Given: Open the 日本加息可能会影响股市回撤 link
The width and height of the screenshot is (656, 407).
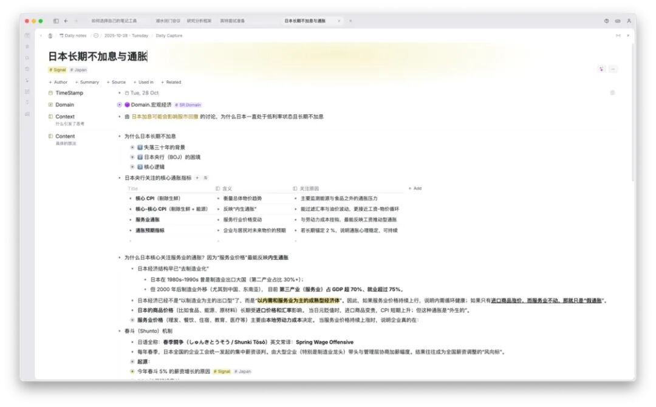Looking at the screenshot, I should coord(165,117).
